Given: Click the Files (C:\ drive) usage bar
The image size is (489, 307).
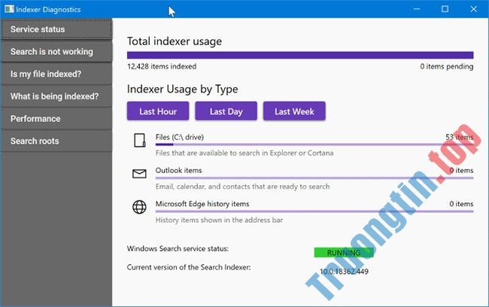Looking at the screenshot, I should [314, 144].
